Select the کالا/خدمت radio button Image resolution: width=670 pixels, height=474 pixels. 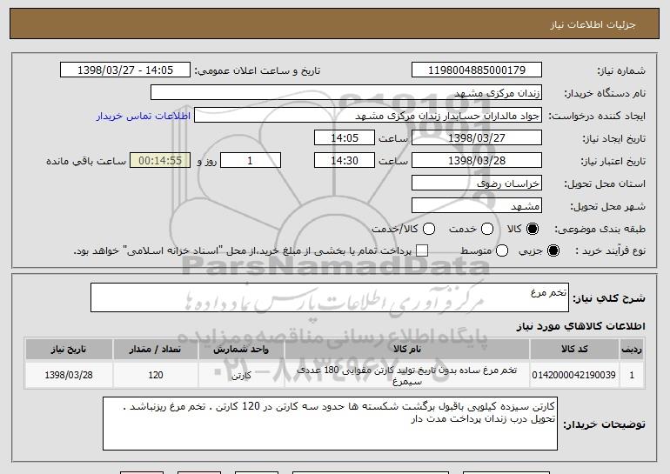tap(429, 229)
